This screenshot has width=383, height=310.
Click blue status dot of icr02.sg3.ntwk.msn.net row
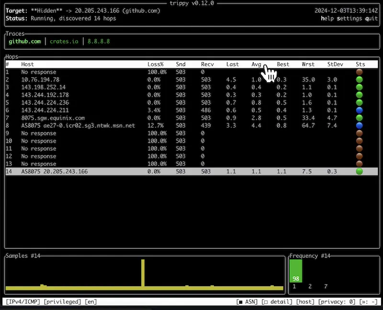pos(359,125)
